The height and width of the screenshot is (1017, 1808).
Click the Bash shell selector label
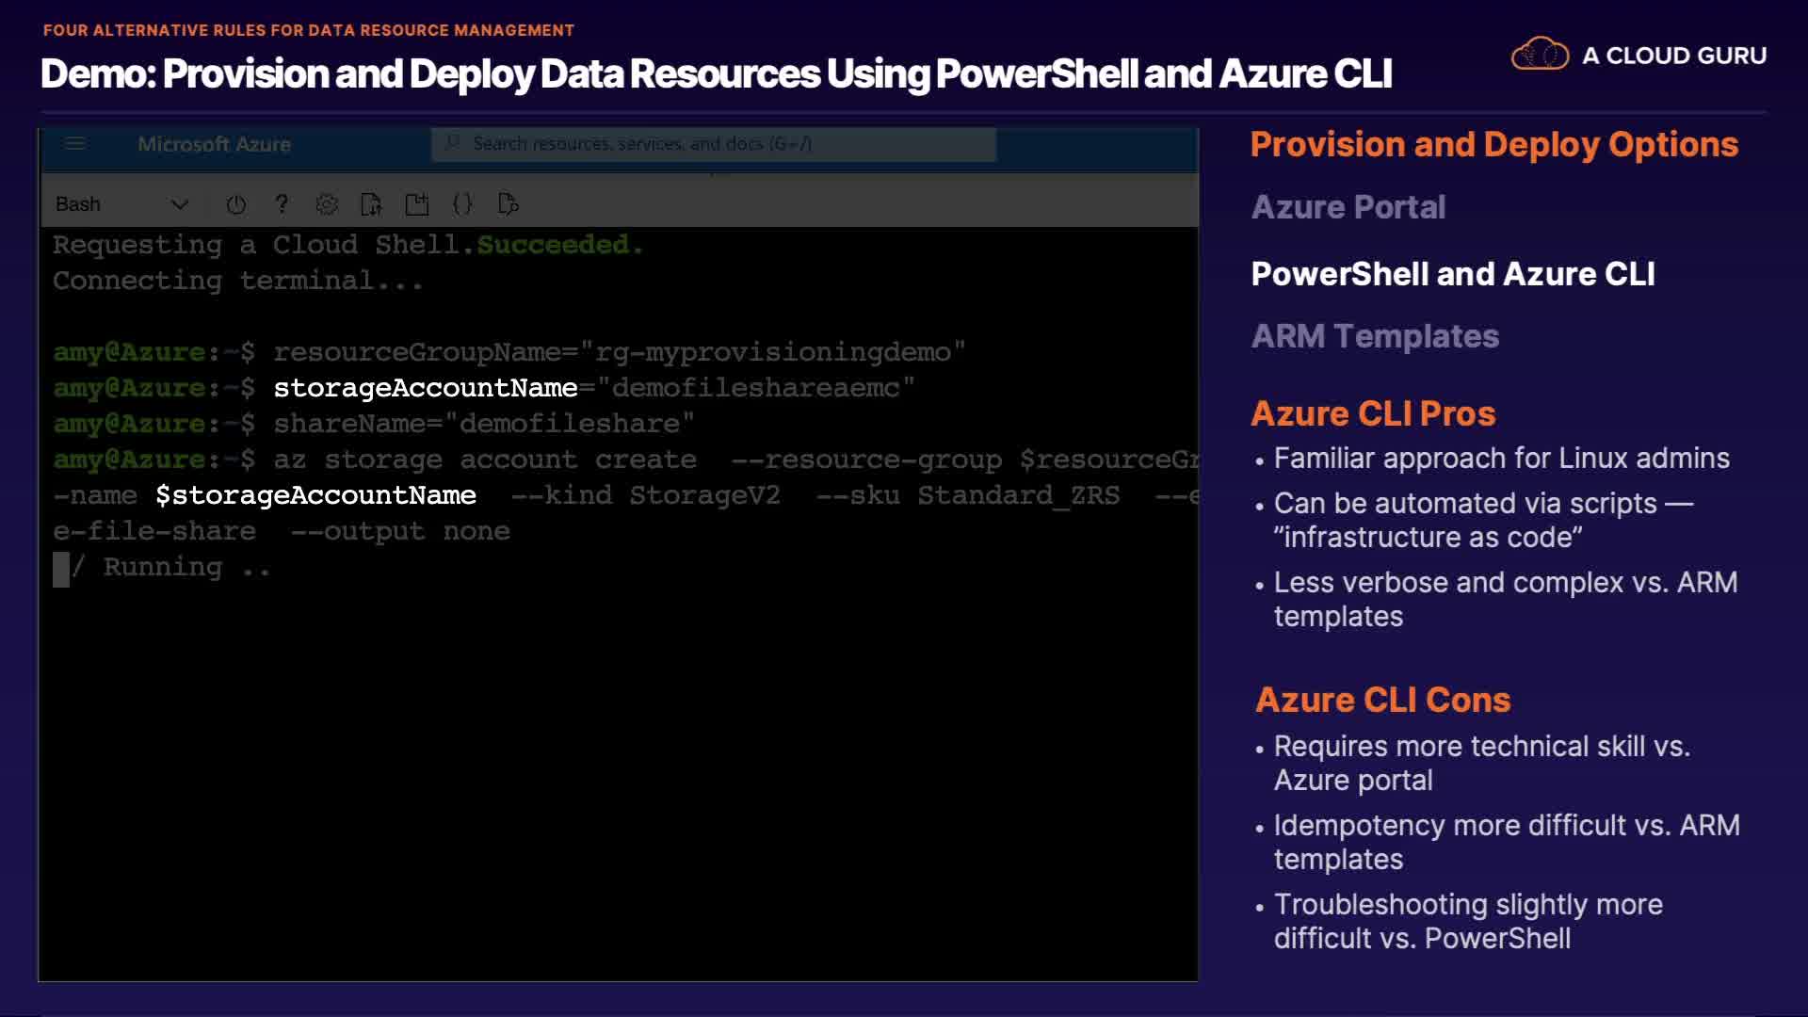78,204
